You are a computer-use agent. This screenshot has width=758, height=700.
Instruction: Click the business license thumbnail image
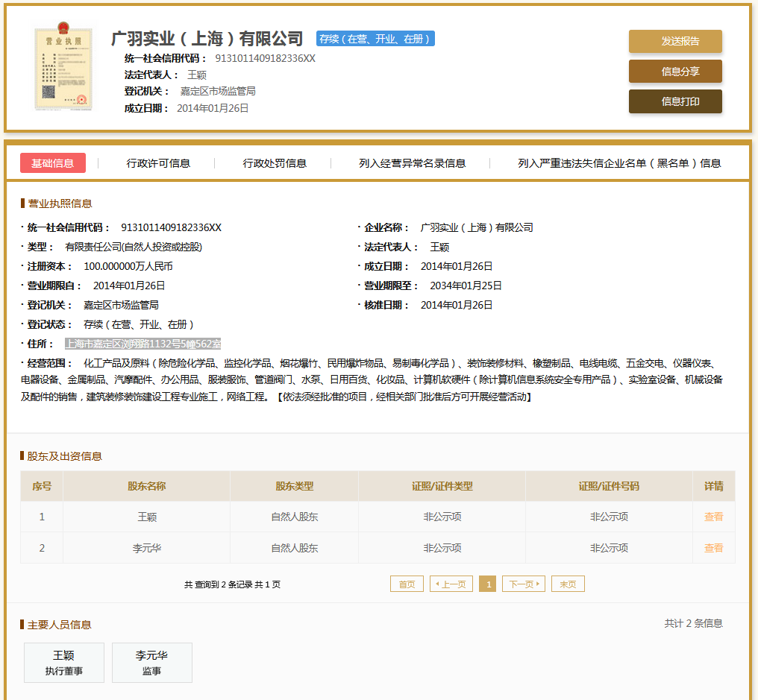pos(63,69)
